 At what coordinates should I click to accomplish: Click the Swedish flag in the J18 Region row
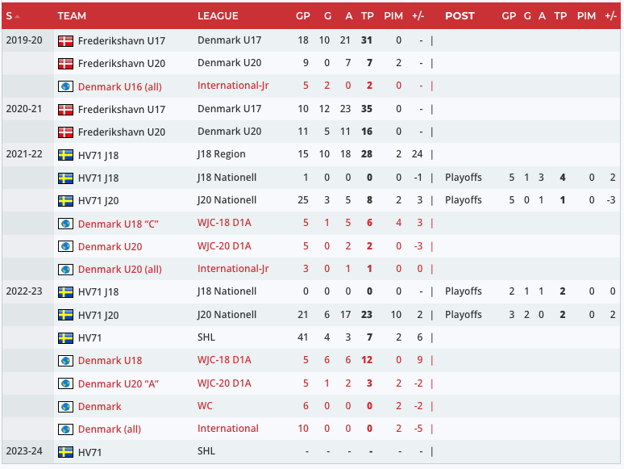pyautogui.click(x=66, y=155)
